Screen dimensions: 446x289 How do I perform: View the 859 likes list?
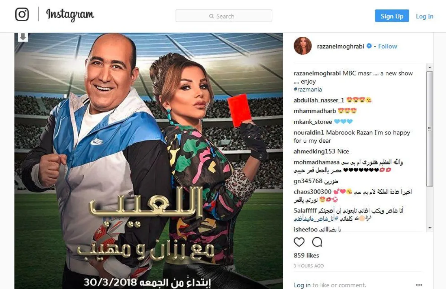(x=306, y=256)
